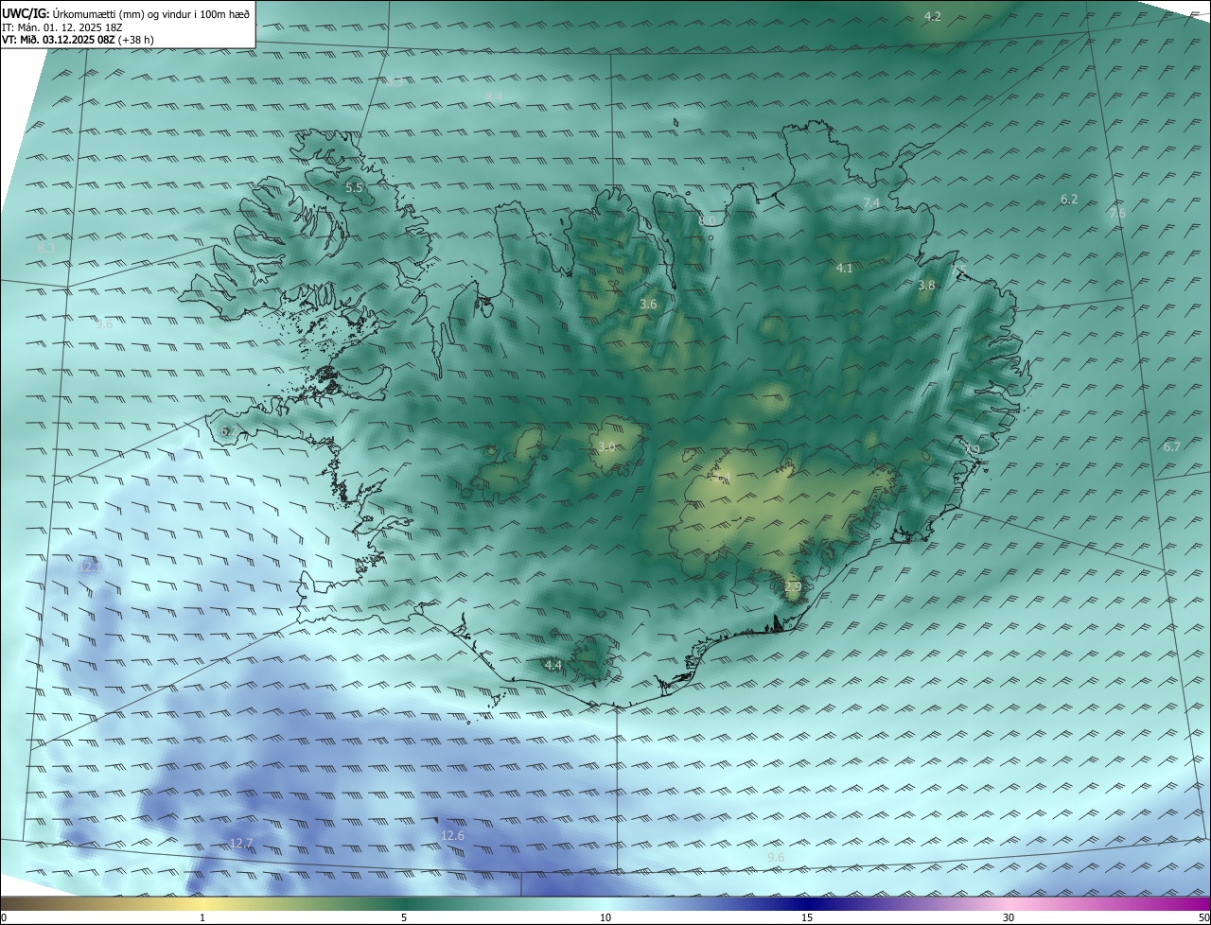Click the 7.6 value label
Screen dimensions: 1211x925
1117,214
